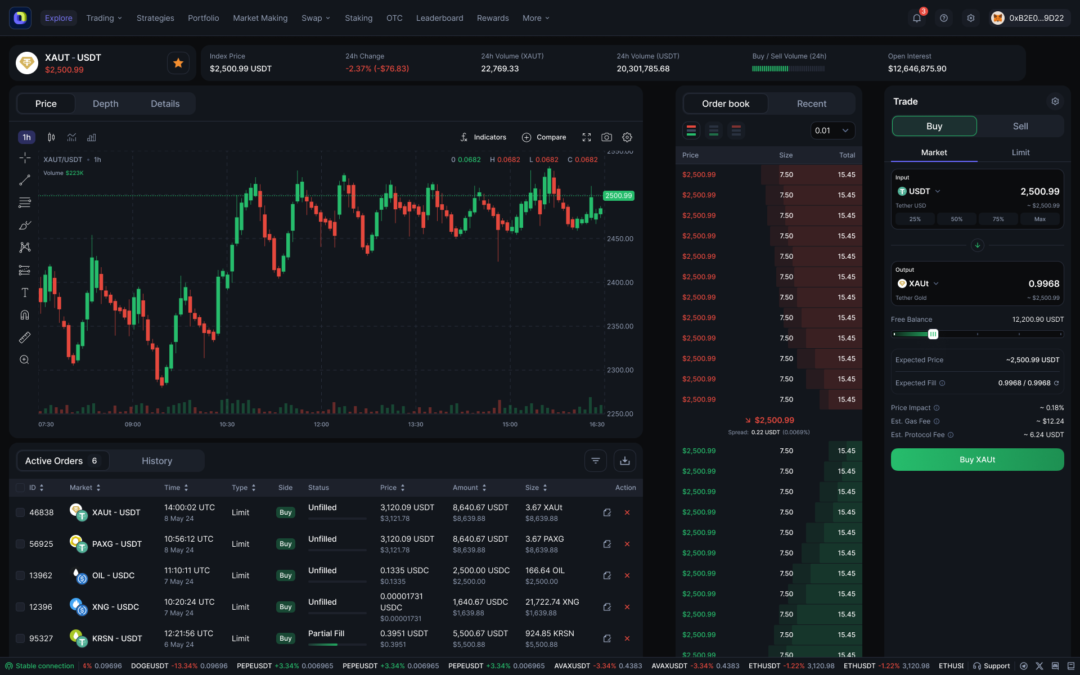Select the checkbox for order 13962
This screenshot has height=675, width=1080.
pyautogui.click(x=20, y=575)
